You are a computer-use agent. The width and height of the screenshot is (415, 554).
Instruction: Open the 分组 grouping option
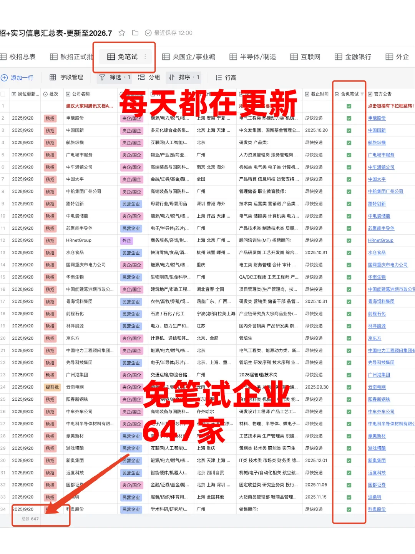click(x=149, y=77)
